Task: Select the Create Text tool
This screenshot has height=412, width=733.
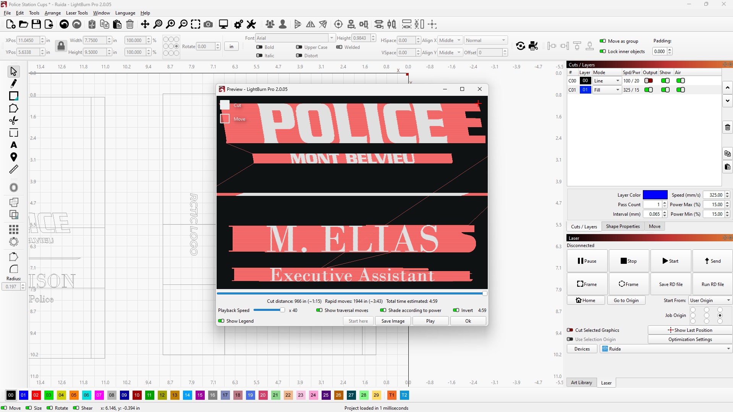Action: pyautogui.click(x=14, y=145)
